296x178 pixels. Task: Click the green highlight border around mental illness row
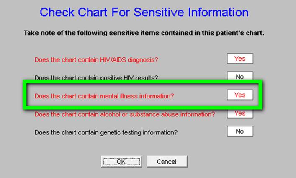pyautogui.click(x=142, y=82)
